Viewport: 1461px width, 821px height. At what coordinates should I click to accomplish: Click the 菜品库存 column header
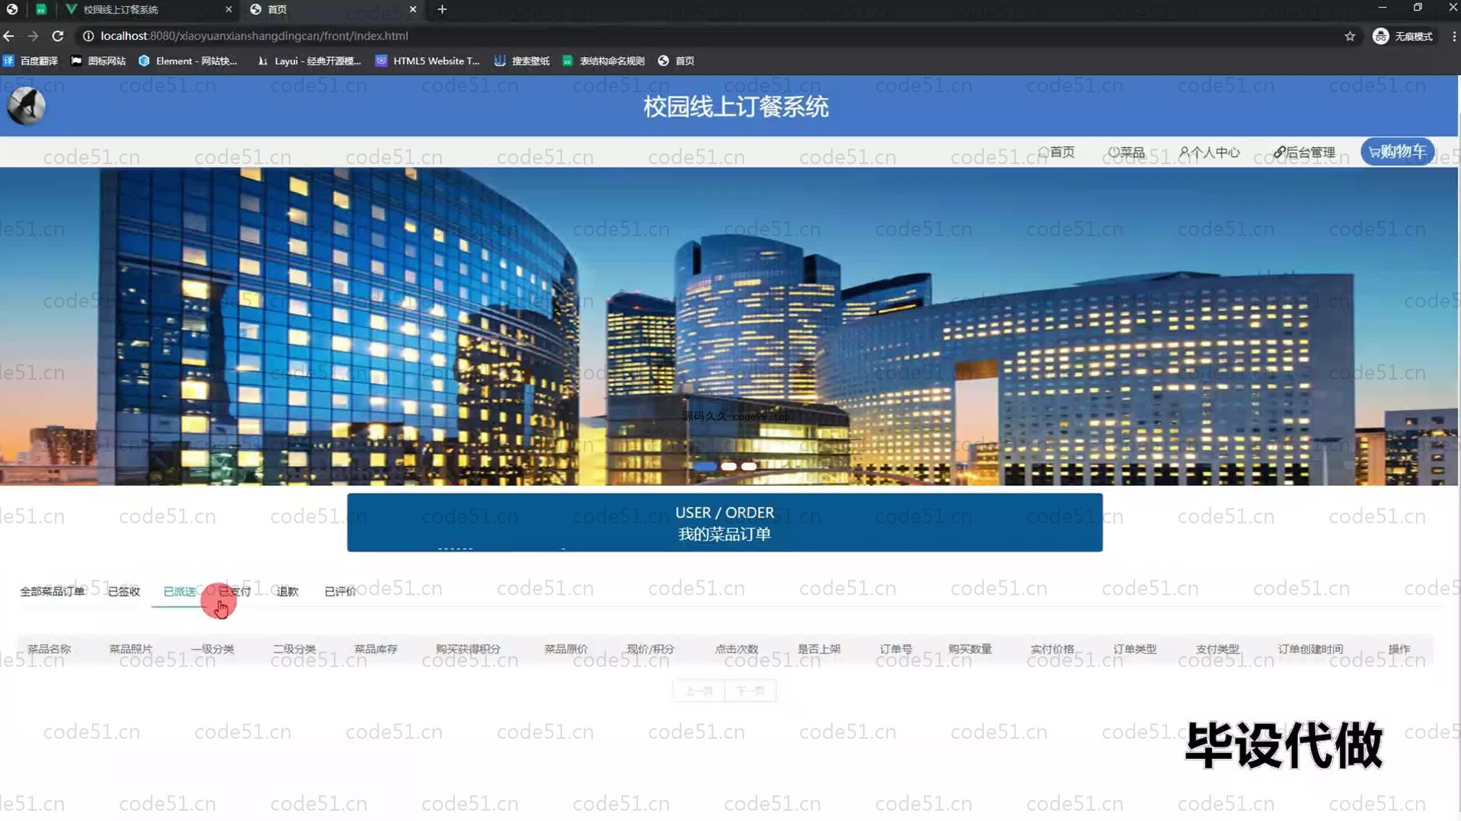376,649
